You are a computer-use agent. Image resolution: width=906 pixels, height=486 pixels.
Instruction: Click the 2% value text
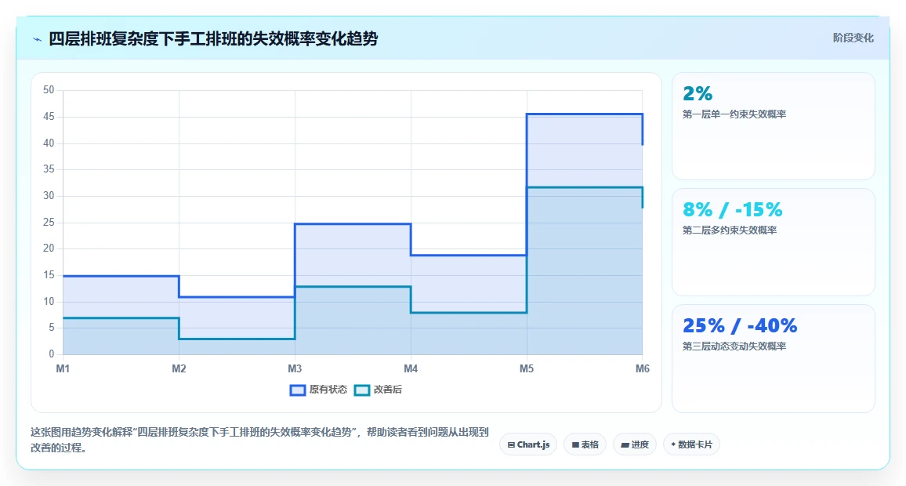(x=698, y=93)
